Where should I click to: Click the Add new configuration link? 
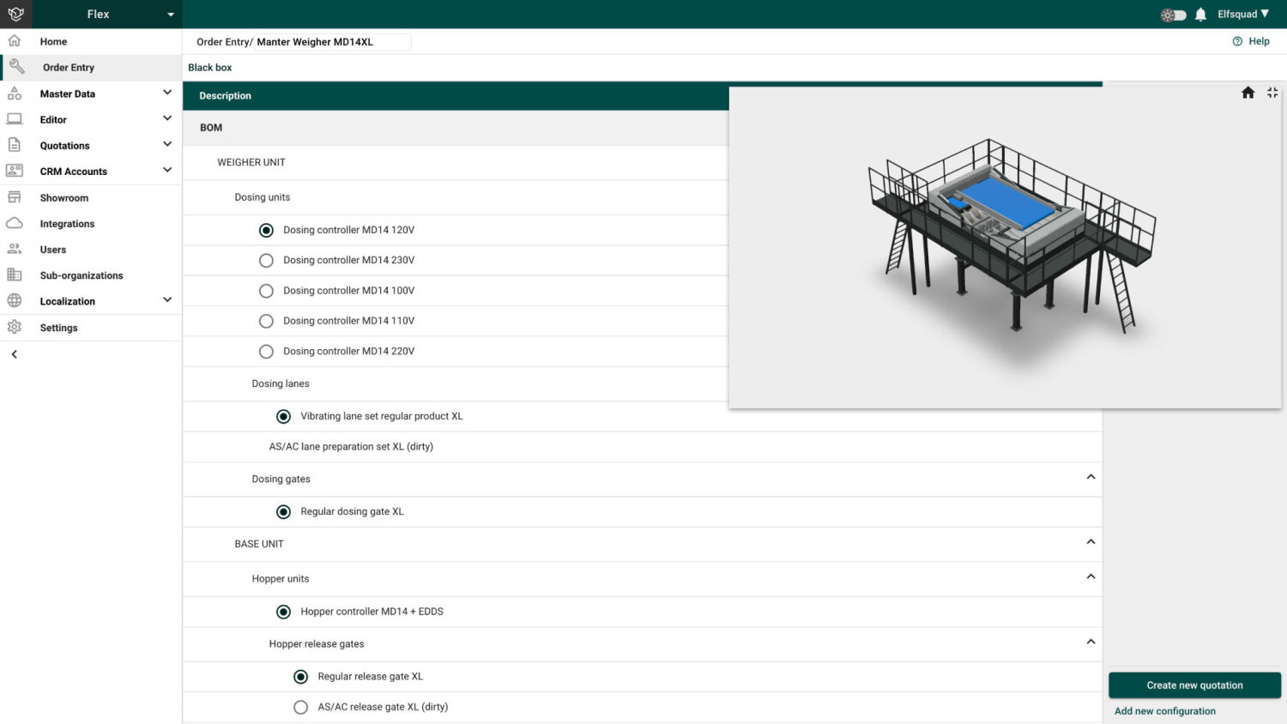[1164, 711]
